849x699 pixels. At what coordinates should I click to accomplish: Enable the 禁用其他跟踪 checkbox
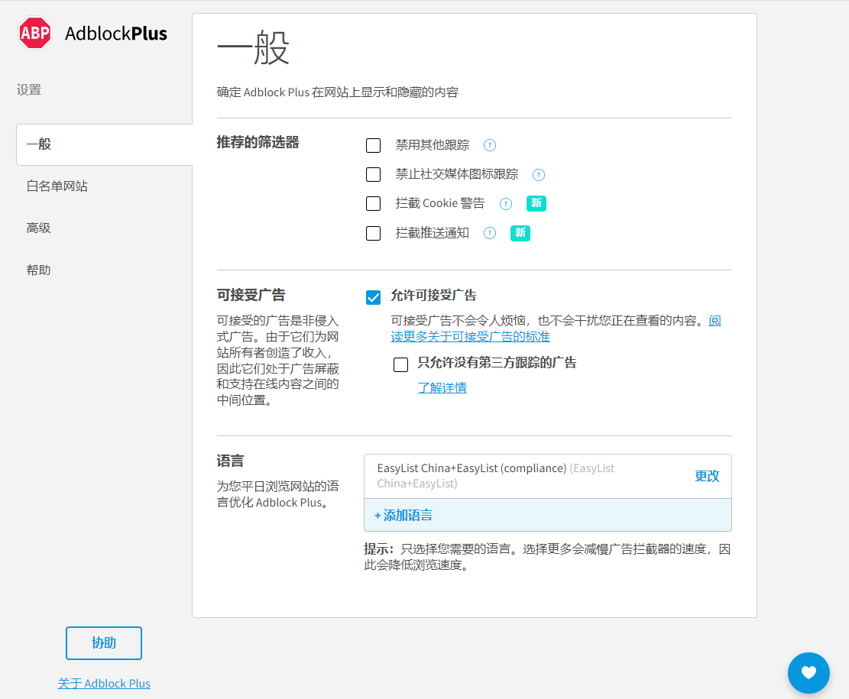coord(373,145)
